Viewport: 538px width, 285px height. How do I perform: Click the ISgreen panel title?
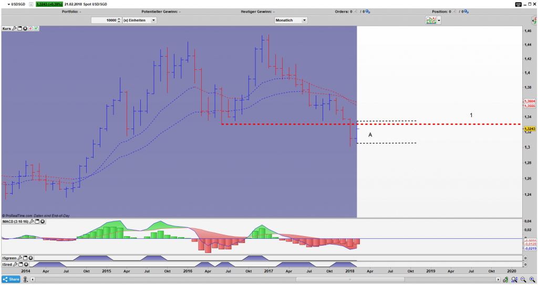point(9,258)
